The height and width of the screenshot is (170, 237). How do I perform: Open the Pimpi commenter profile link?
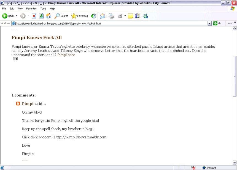click(28, 104)
